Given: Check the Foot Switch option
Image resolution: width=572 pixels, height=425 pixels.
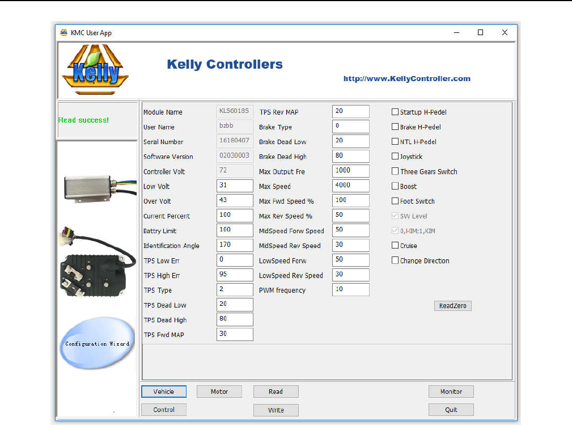Looking at the screenshot, I should (395, 201).
